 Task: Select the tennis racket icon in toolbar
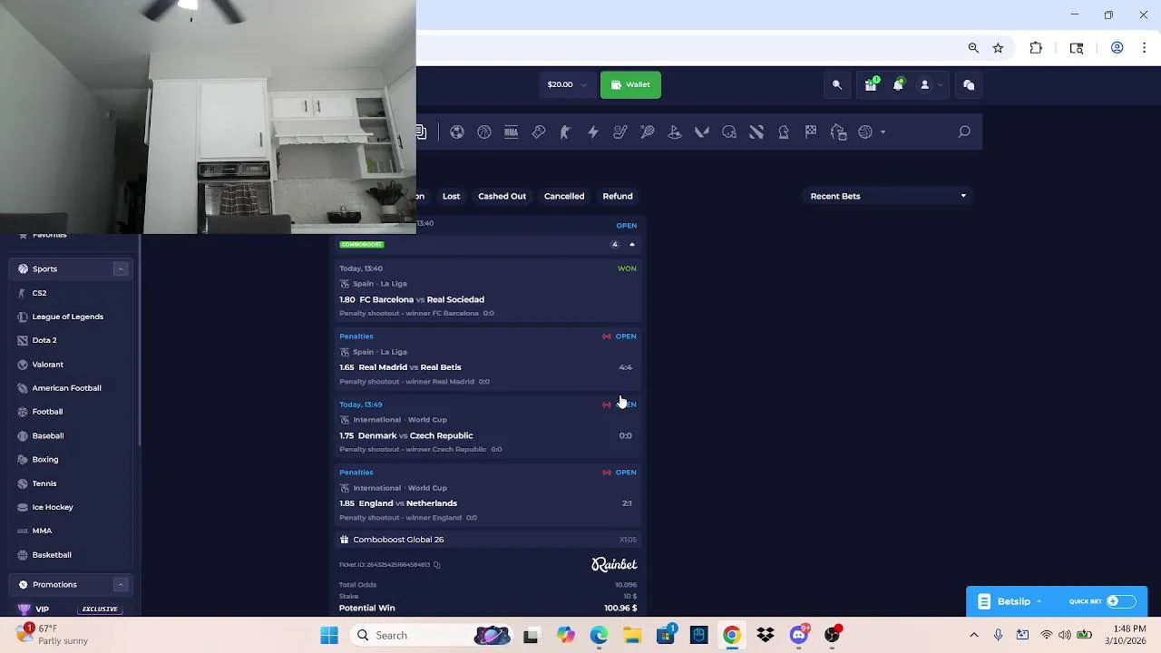(x=648, y=132)
